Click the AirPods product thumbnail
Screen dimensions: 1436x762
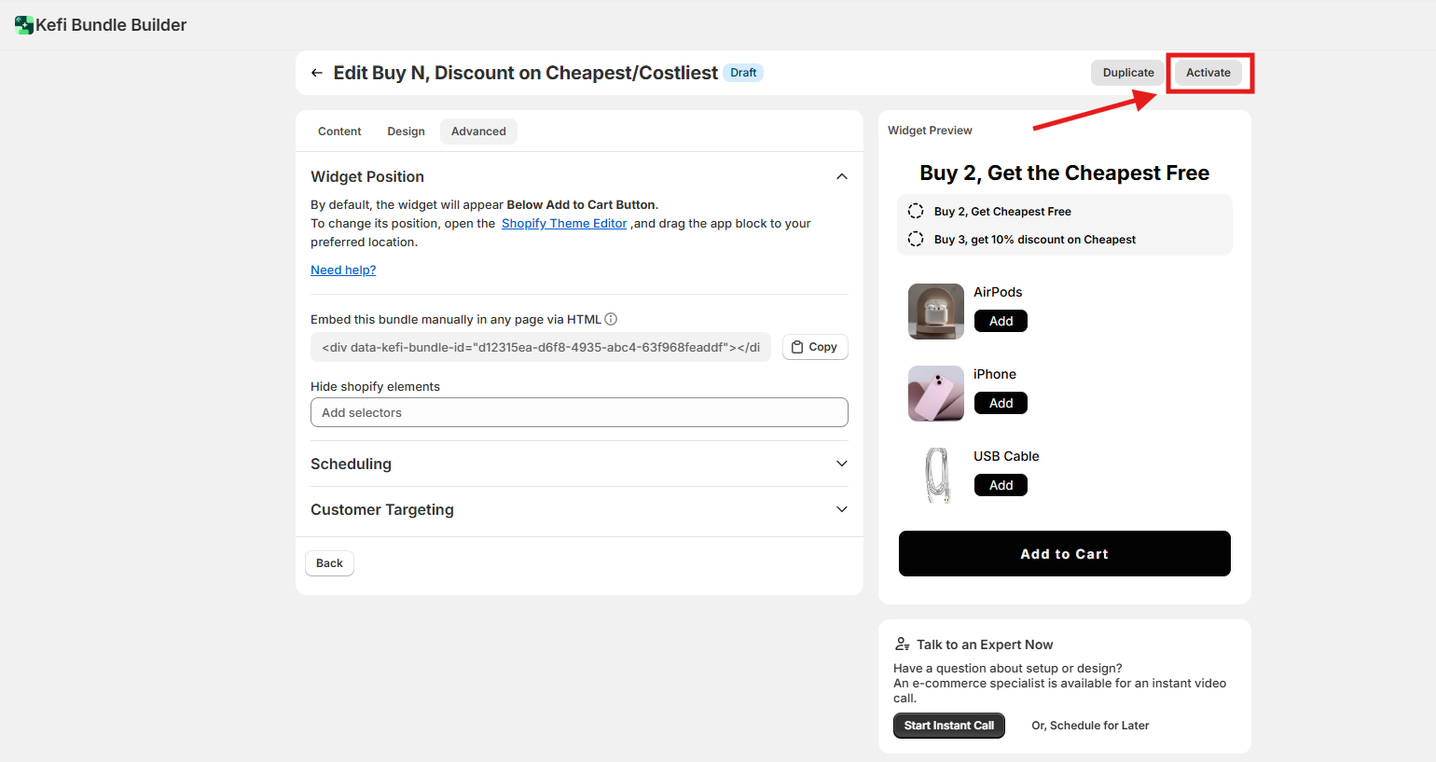(x=936, y=312)
